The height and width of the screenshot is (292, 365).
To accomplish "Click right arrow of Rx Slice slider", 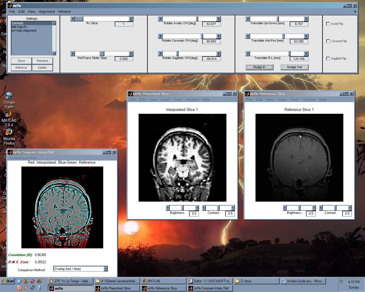I will 131,19.
